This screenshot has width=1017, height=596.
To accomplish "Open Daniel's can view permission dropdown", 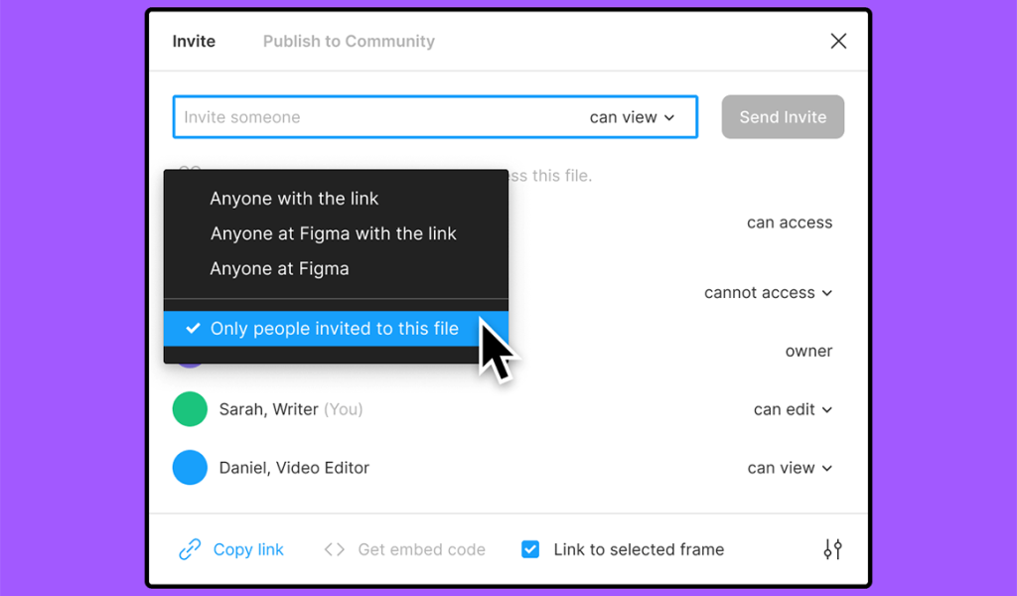I will 790,468.
